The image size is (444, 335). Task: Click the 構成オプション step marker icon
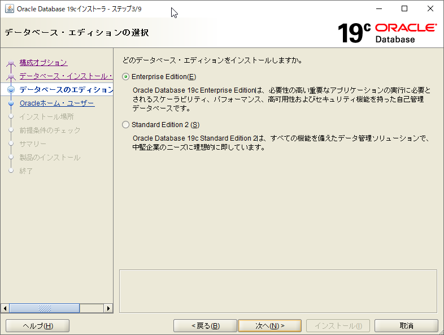(x=11, y=63)
